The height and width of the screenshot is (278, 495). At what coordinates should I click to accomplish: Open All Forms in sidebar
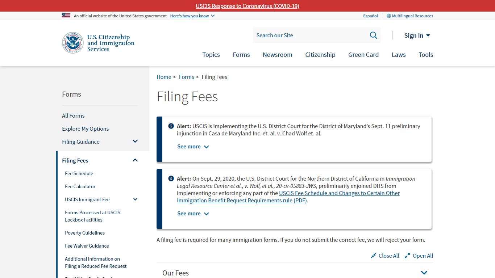coord(73,115)
